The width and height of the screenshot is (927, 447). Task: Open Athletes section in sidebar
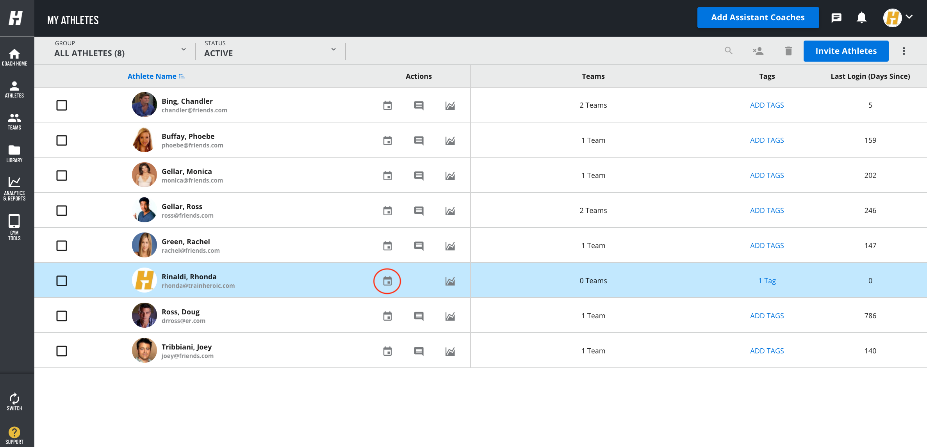(x=14, y=89)
